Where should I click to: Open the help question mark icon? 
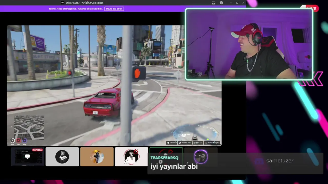click(221, 3)
